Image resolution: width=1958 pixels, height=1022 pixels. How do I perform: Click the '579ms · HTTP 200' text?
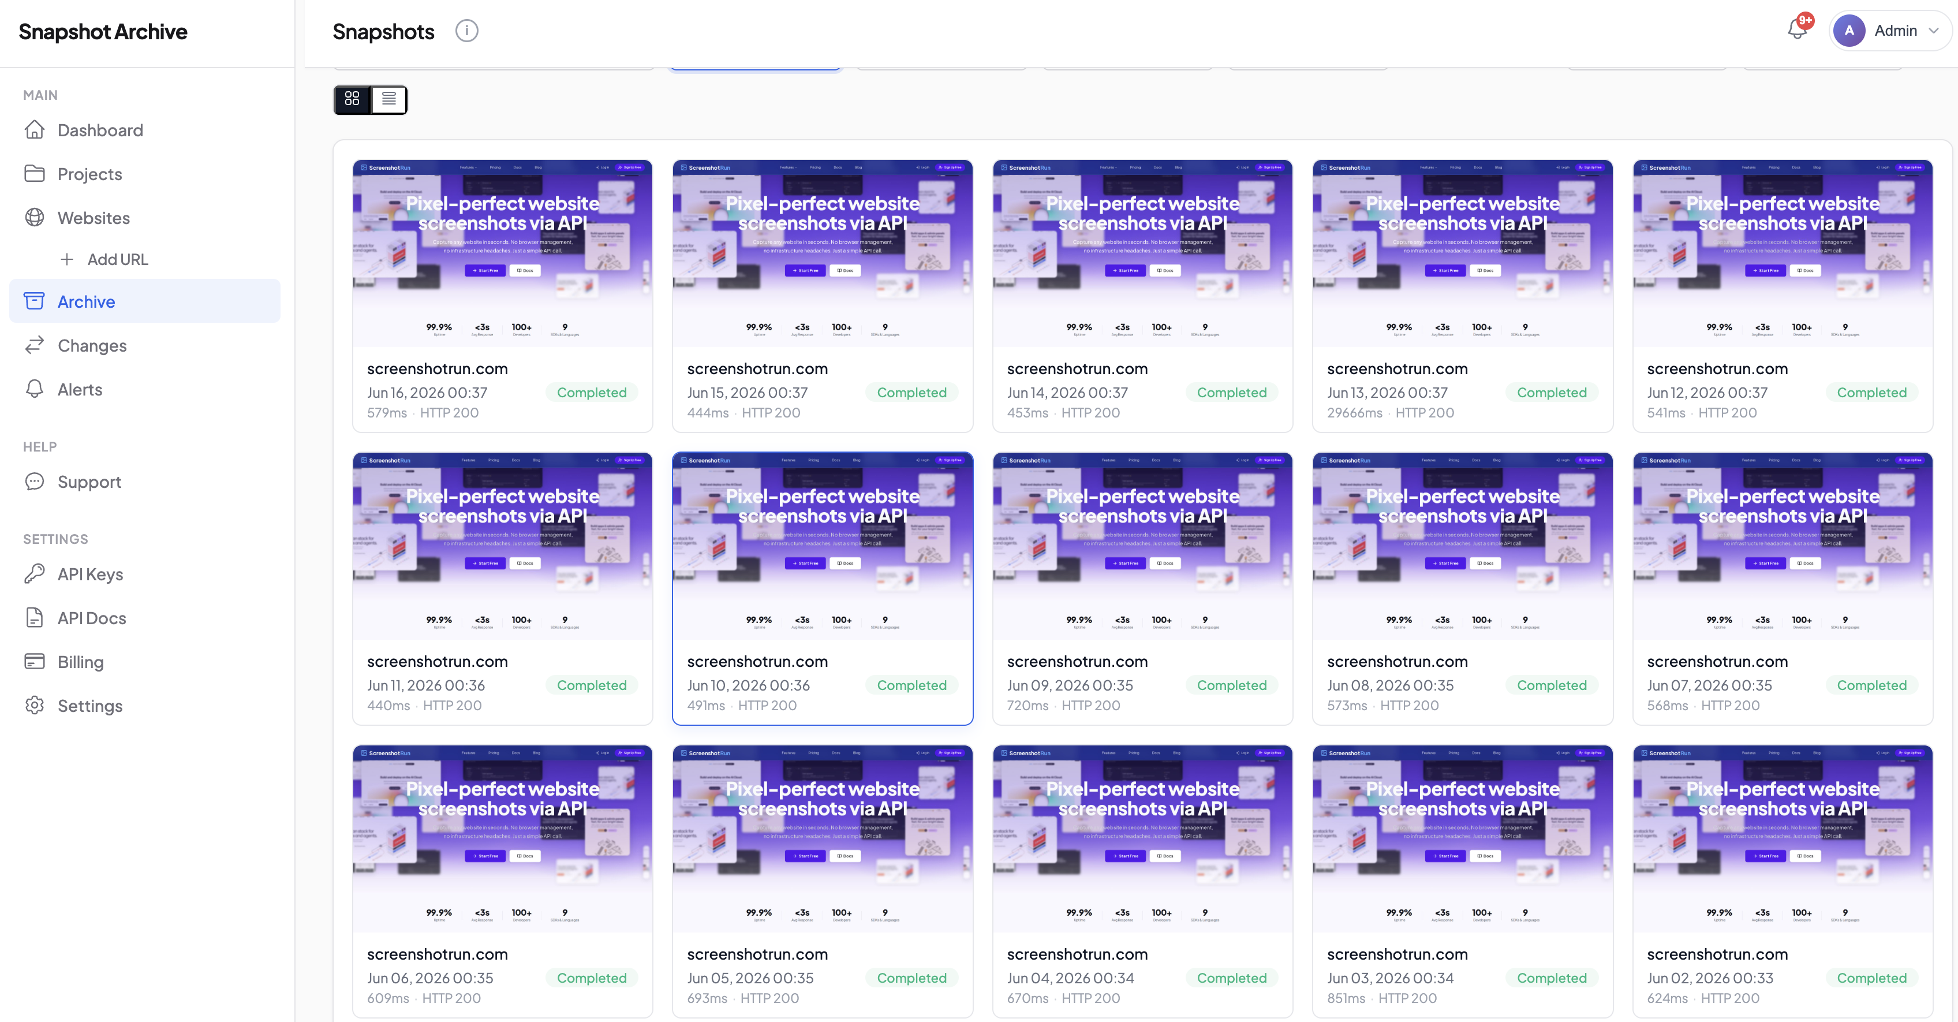pos(423,413)
